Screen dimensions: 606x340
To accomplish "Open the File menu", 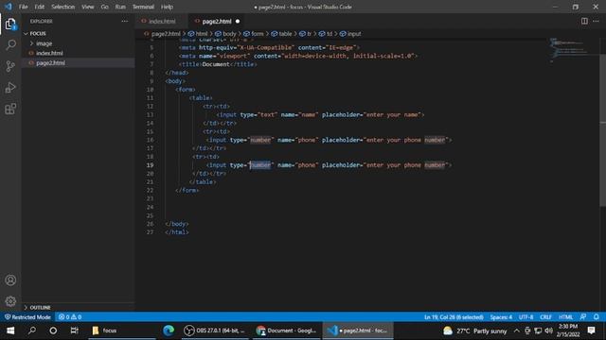I will pos(23,7).
